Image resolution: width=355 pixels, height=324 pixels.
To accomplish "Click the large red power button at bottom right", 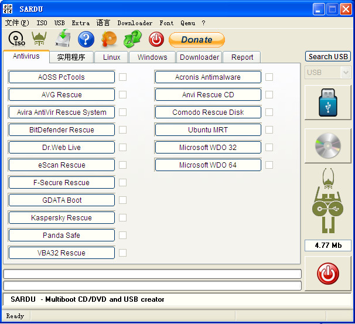I will pyautogui.click(x=328, y=274).
